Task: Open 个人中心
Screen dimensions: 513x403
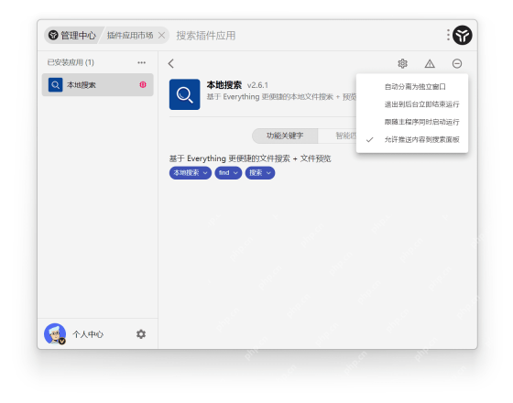Action: [88, 334]
